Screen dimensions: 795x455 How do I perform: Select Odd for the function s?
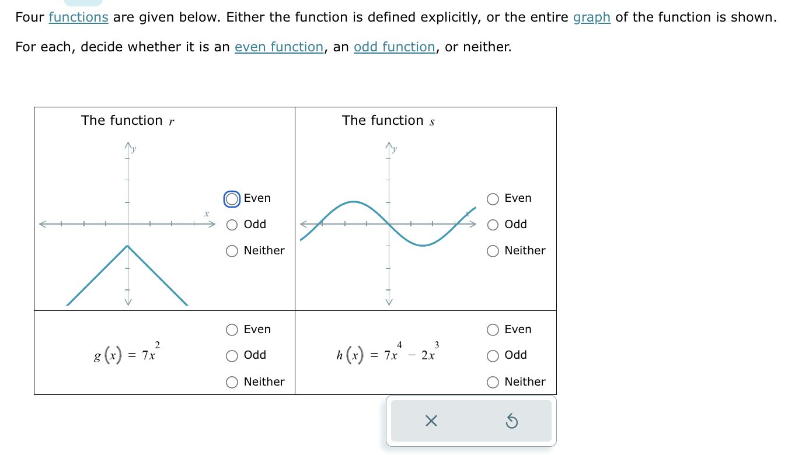(x=493, y=224)
